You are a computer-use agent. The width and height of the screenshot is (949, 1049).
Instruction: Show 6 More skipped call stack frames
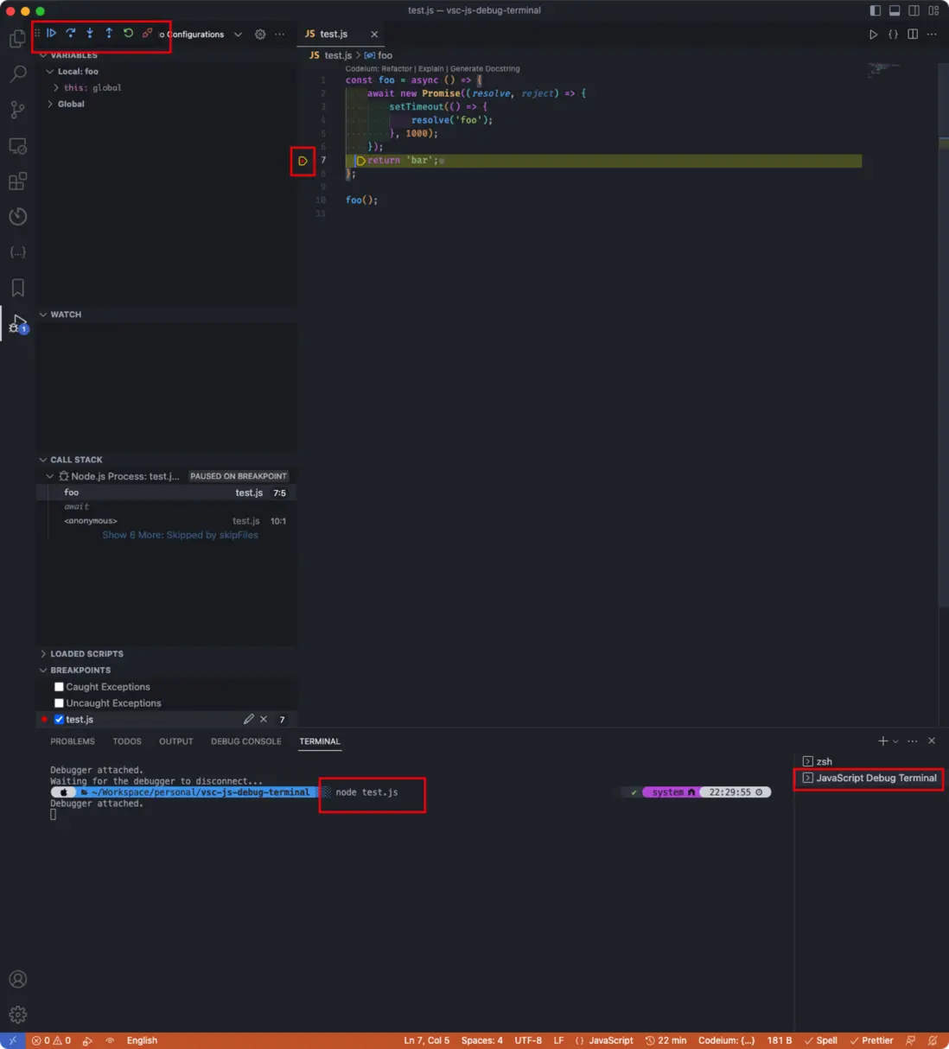[x=180, y=535]
